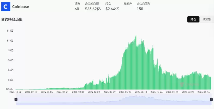Click the 评分 label
Viewport: 214px width, 109px height.
coord(78,4)
